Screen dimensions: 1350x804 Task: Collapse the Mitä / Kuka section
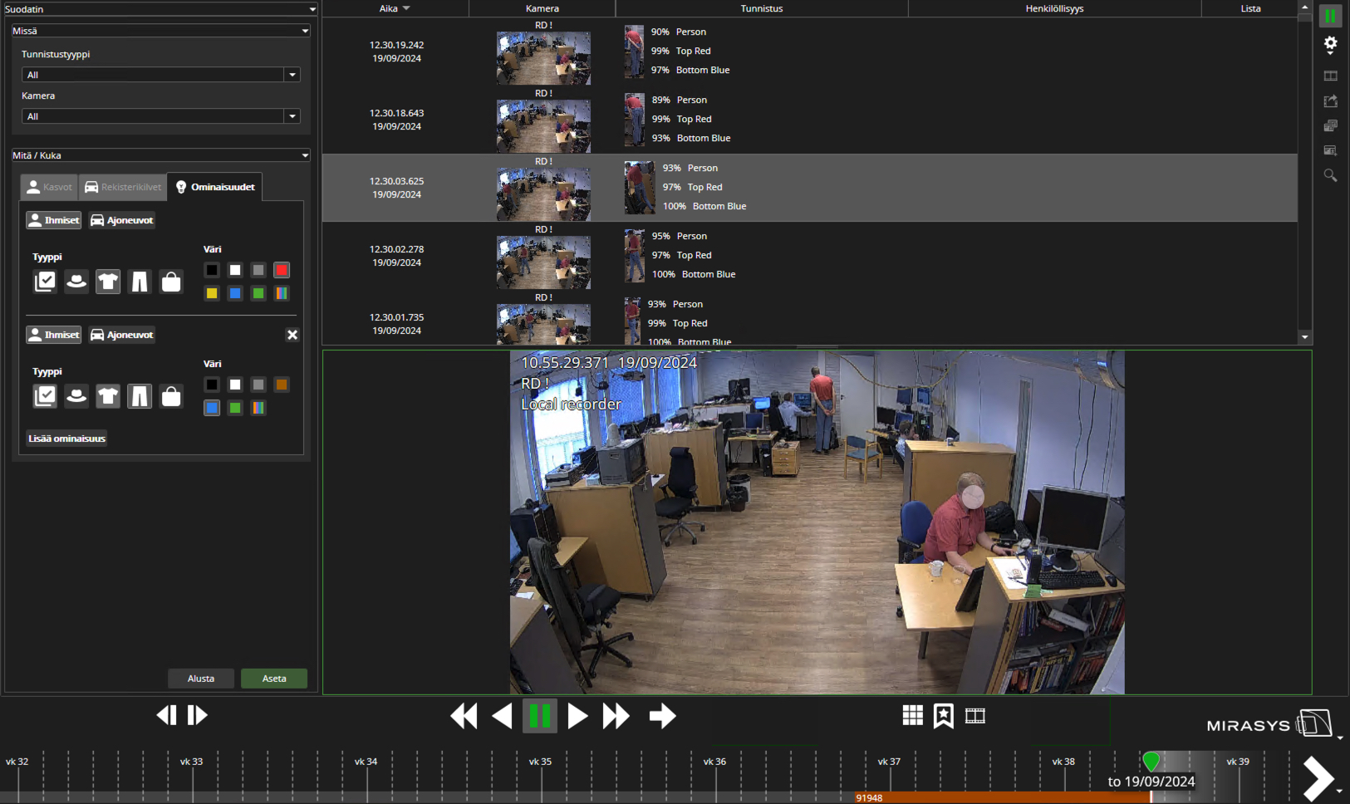[305, 155]
